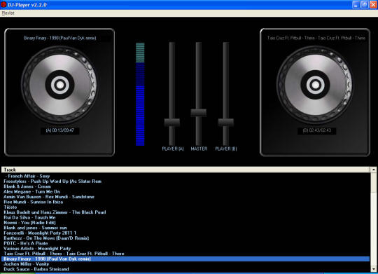Click the Player A track title Binary Finary
Viewport: 378px width, 274px height.
pyautogui.click(x=60, y=38)
